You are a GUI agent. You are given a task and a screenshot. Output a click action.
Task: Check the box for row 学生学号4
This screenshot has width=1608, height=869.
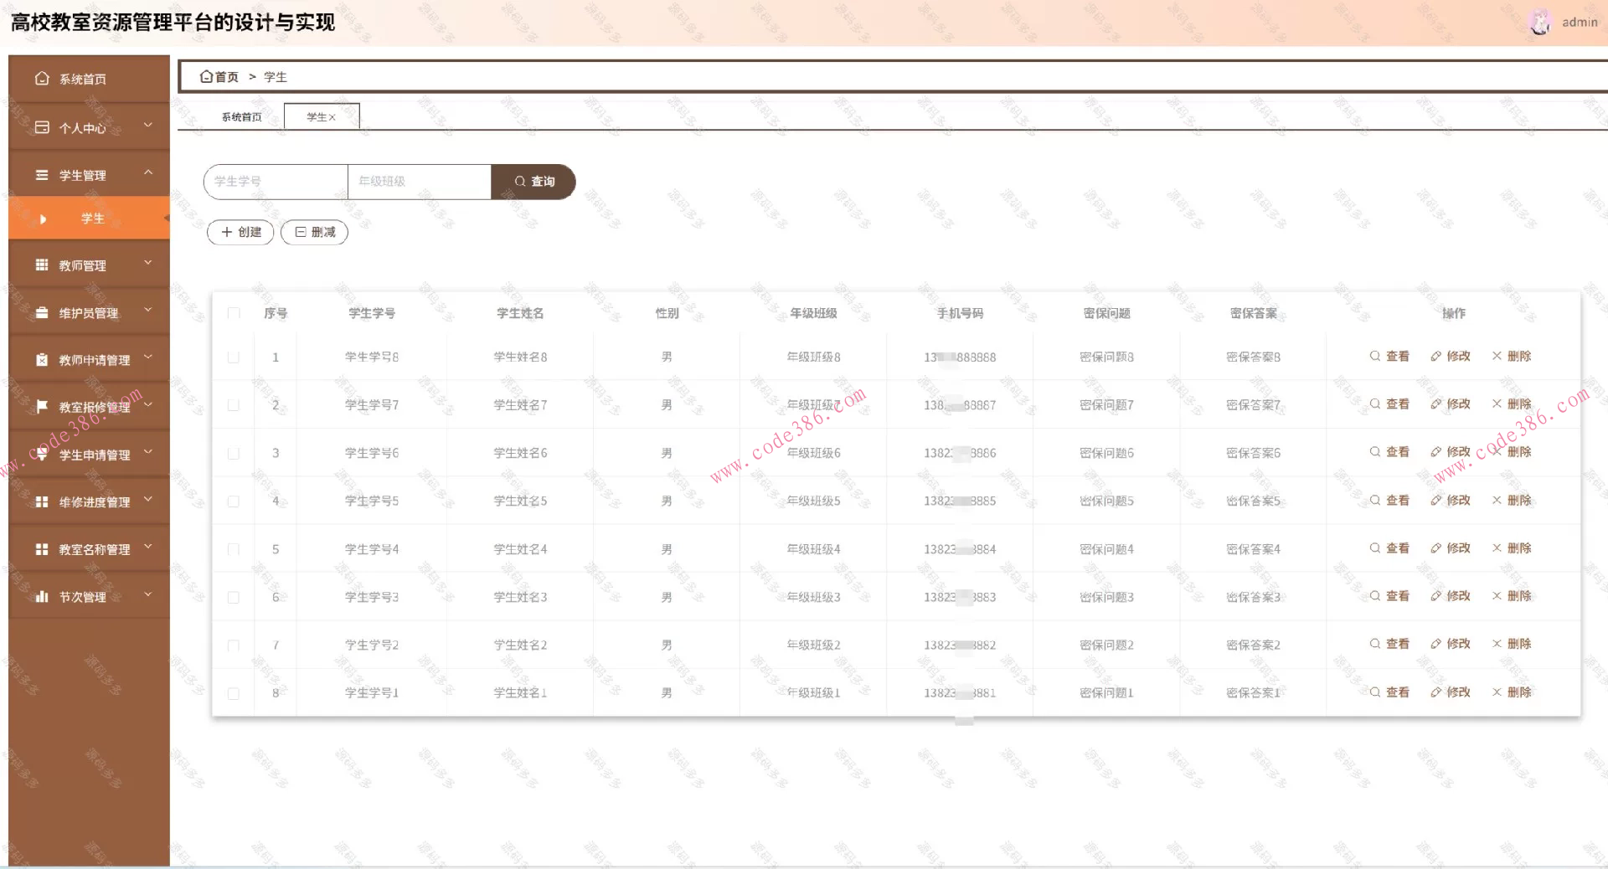[234, 549]
